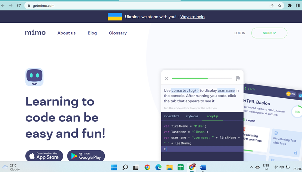Reload the getmimo.com page
The image size is (302, 172).
pos(19,5)
